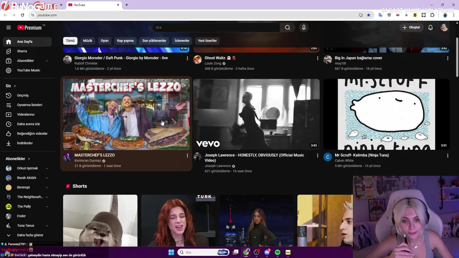This screenshot has height=258, width=459.
Task: Expand the Abonelikler section header
Action: pyautogui.click(x=18, y=159)
